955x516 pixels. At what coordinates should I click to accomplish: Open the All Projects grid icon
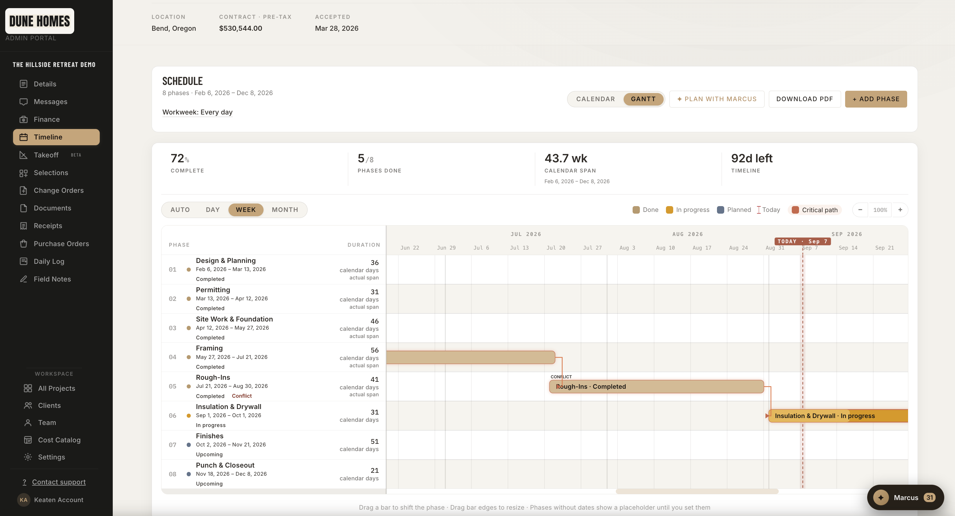28,388
